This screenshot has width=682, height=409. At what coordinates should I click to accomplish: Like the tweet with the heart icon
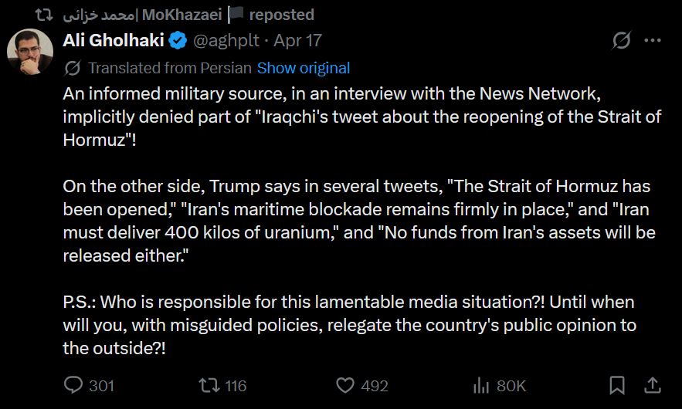click(x=345, y=386)
